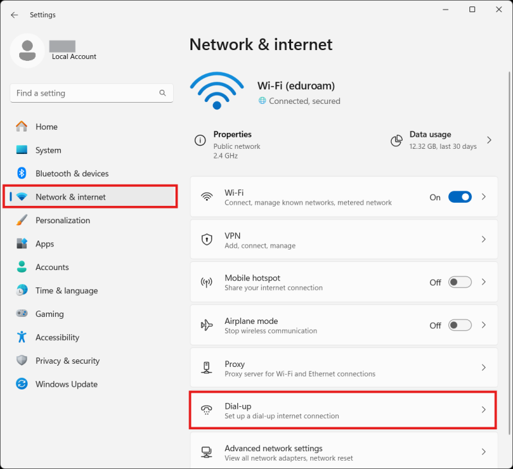
Task: Click the Properties info icon
Action: 200,140
